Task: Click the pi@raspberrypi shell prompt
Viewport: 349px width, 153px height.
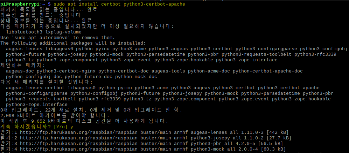Action: [x=26, y=4]
